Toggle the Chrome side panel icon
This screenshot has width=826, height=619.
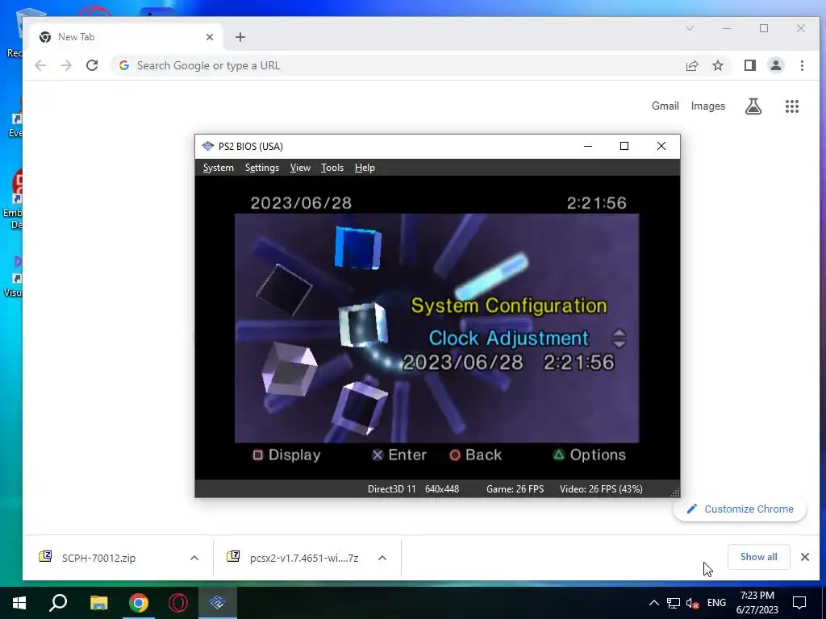(750, 65)
